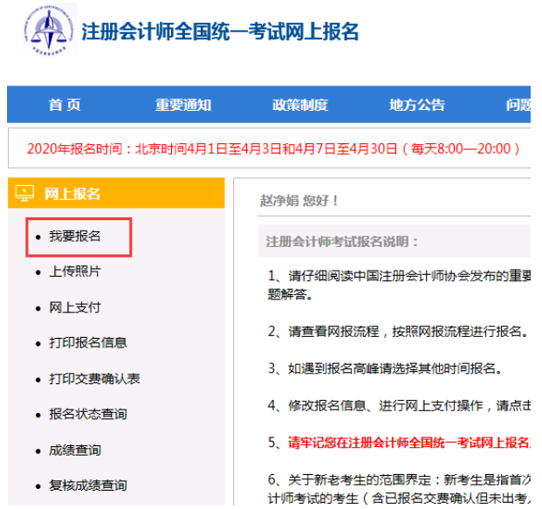Select the 打印交费确认表 link
This screenshot has width=542, height=509.
[x=94, y=378]
